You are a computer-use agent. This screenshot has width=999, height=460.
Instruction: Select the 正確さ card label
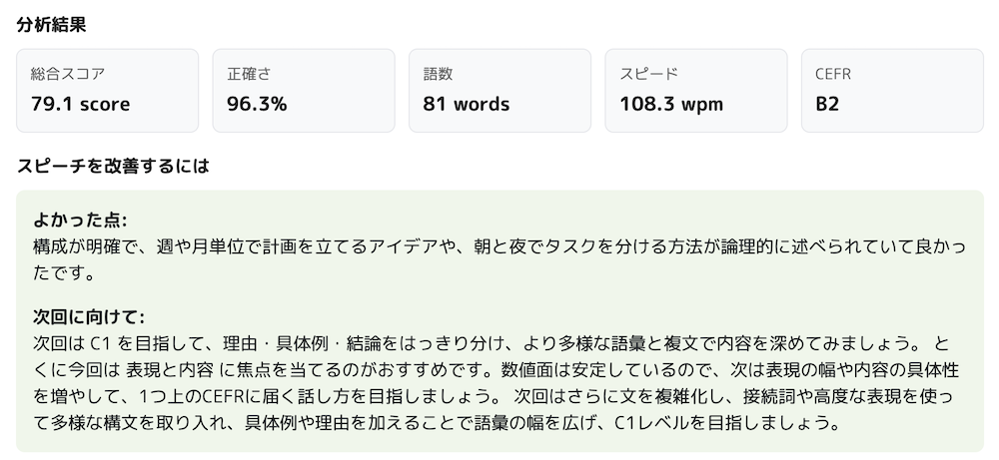249,74
